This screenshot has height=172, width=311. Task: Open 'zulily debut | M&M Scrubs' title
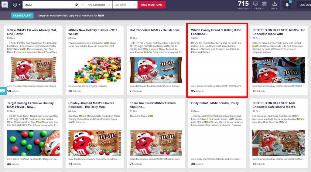click(215, 103)
